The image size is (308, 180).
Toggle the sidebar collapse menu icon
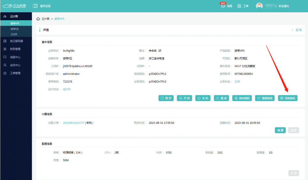coord(35,6)
